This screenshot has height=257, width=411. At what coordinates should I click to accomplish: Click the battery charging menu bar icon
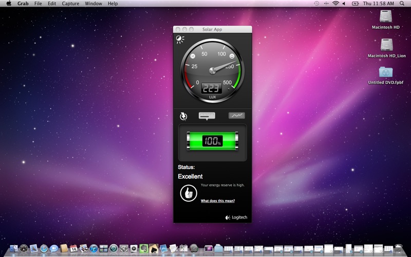355,4
